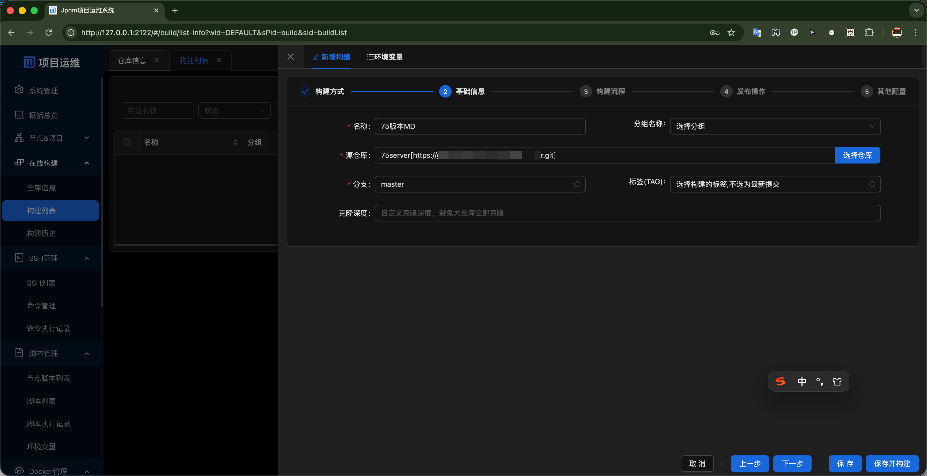Open 构建历史 in the sidebar
Image resolution: width=927 pixels, height=476 pixels.
tap(41, 233)
